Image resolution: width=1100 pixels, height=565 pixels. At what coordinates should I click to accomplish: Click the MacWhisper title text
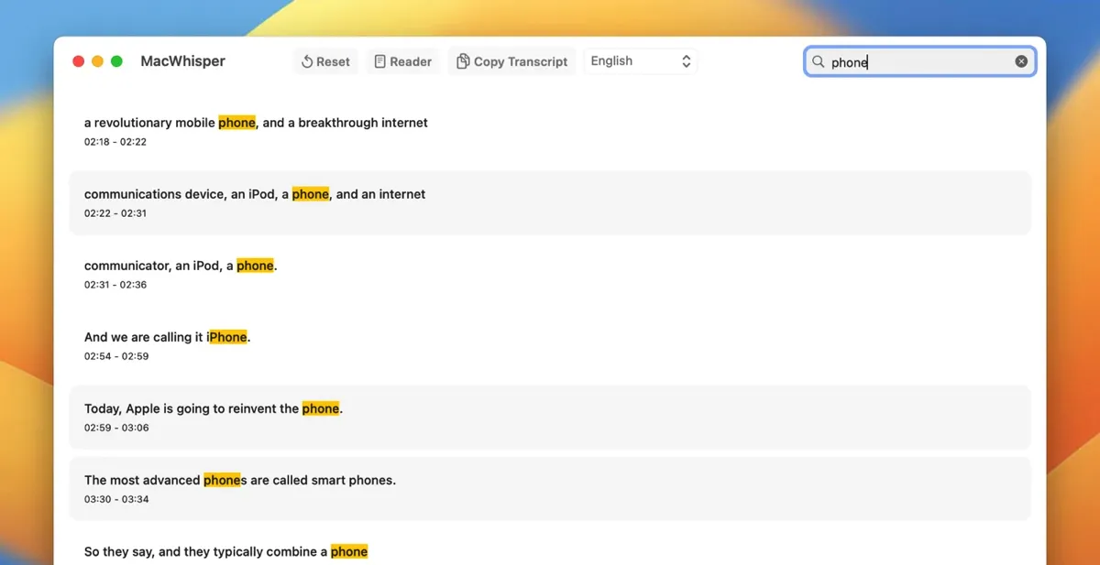[x=182, y=61]
